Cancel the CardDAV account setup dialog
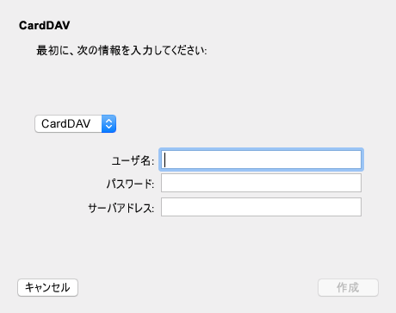The height and width of the screenshot is (313, 396). pyautogui.click(x=47, y=287)
